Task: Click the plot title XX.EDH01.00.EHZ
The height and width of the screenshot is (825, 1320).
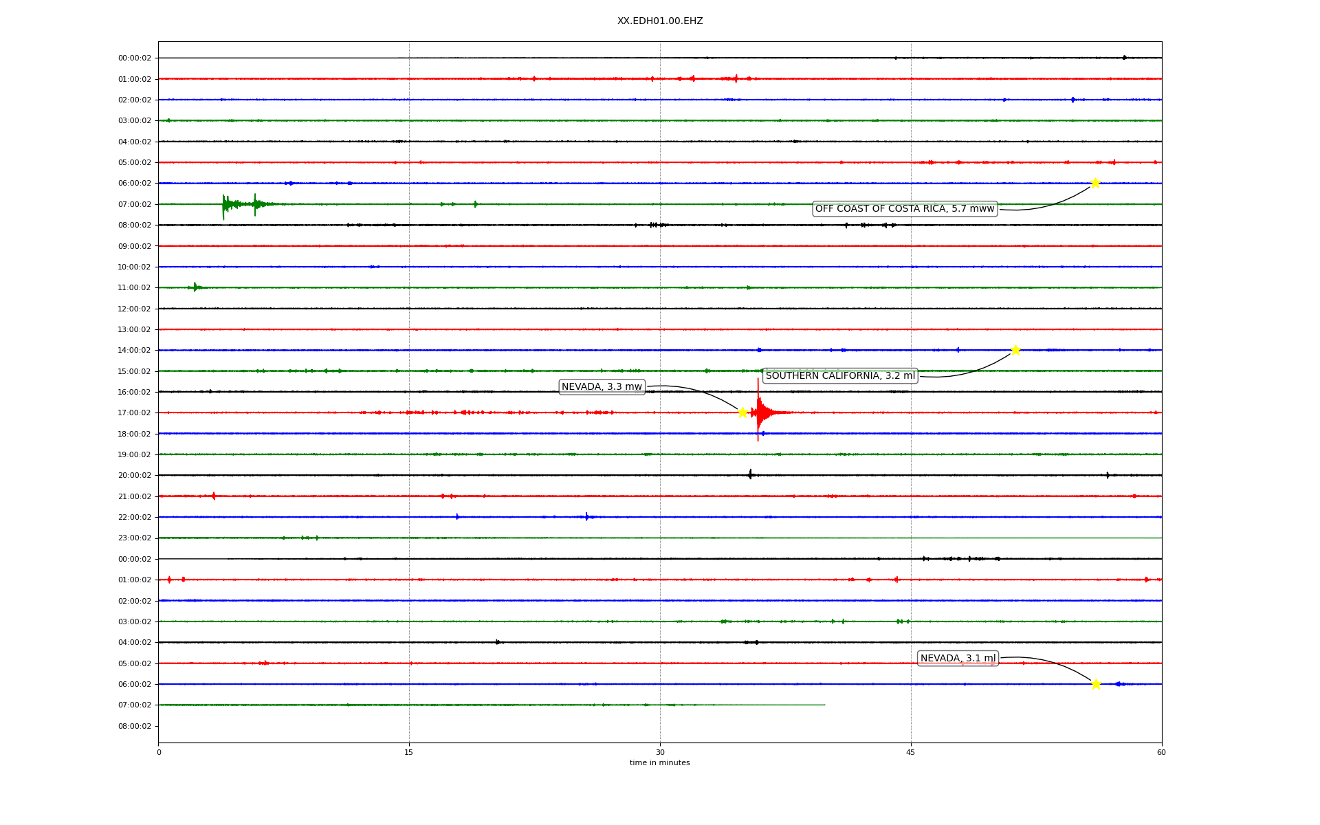Action: [x=659, y=21]
